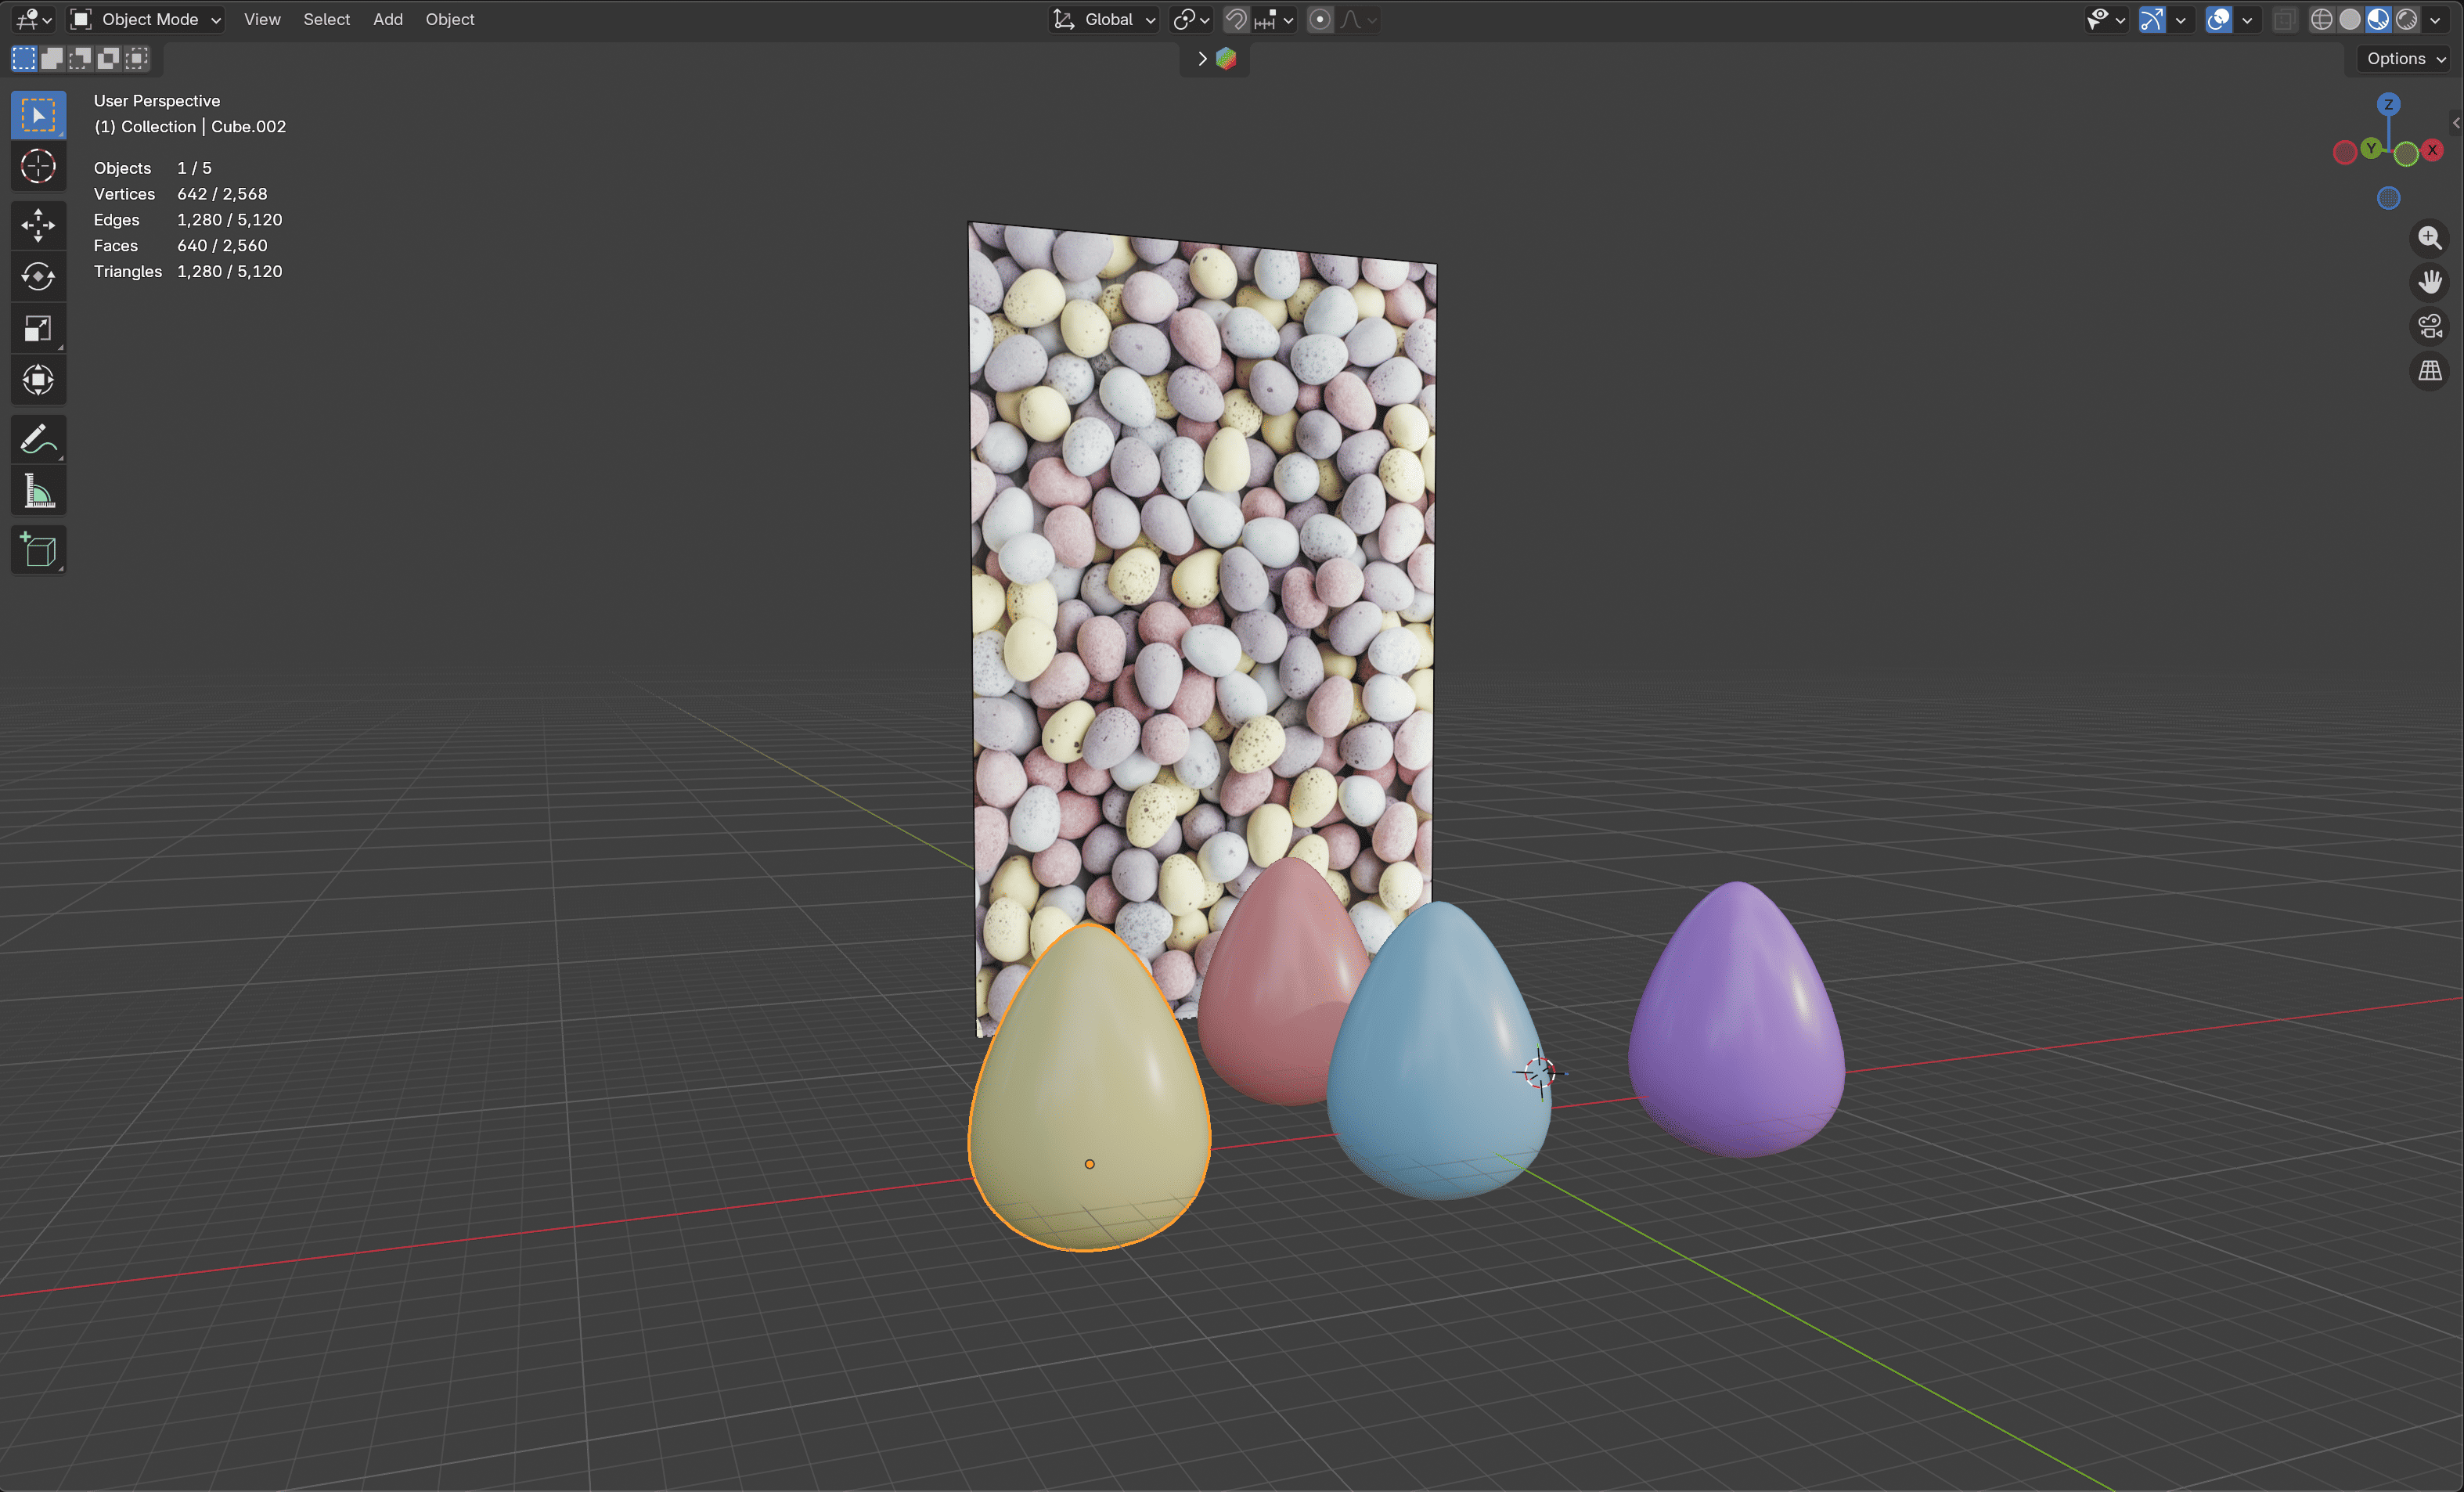Screen dimensions: 2464x1492
Task: Click negative X axis gizmo circle
Action: click(x=2344, y=153)
